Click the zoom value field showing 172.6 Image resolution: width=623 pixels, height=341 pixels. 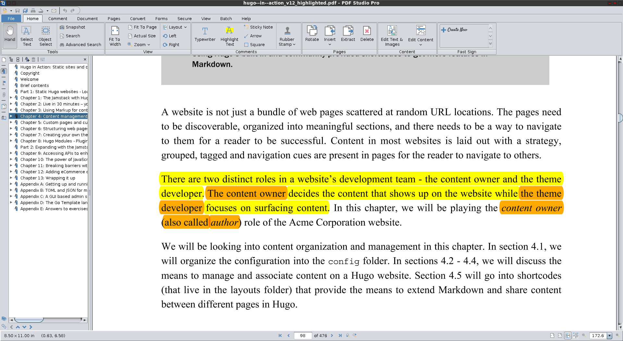pos(598,335)
